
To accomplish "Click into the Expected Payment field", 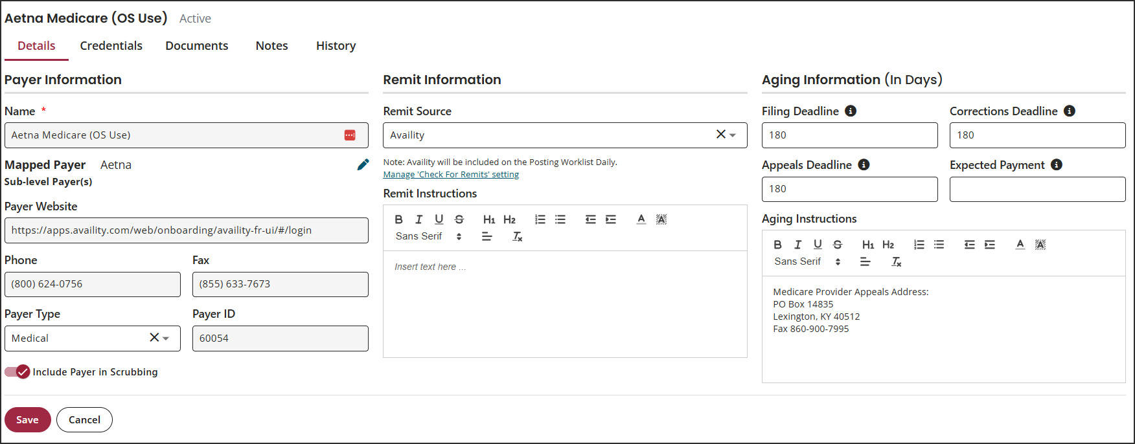I will point(1037,190).
